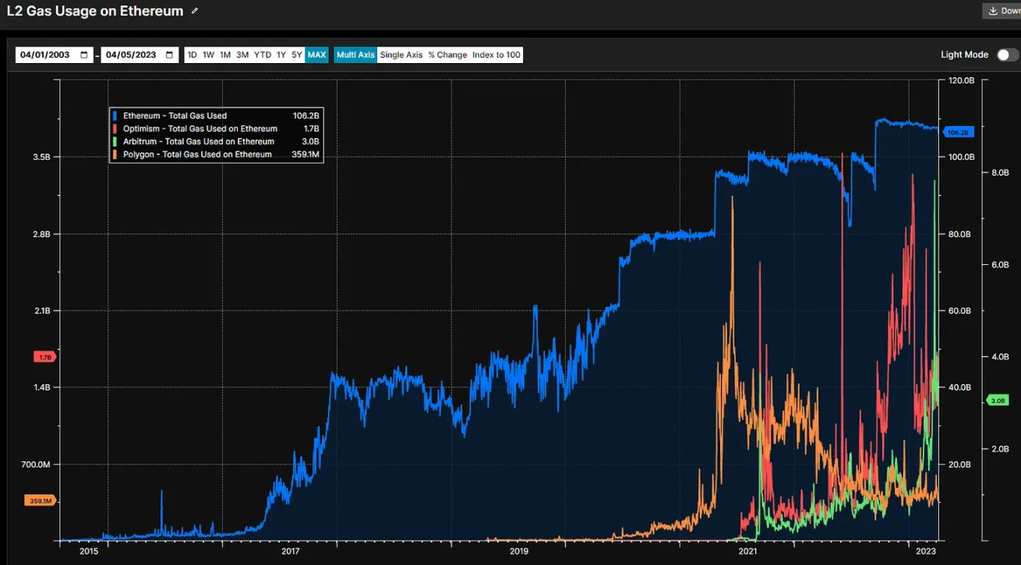Open calendar picker in start date field
This screenshot has height=565, width=1021.
click(x=84, y=55)
